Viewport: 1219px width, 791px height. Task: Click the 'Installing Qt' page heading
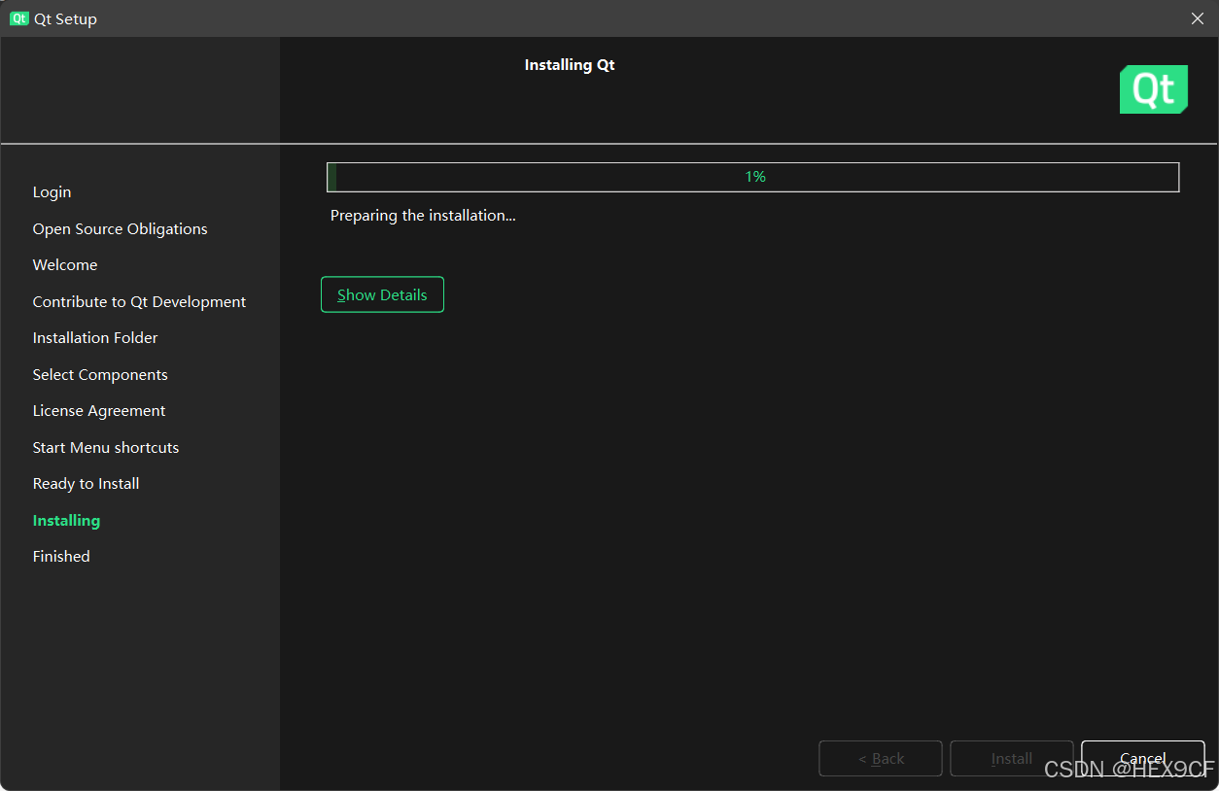(570, 65)
